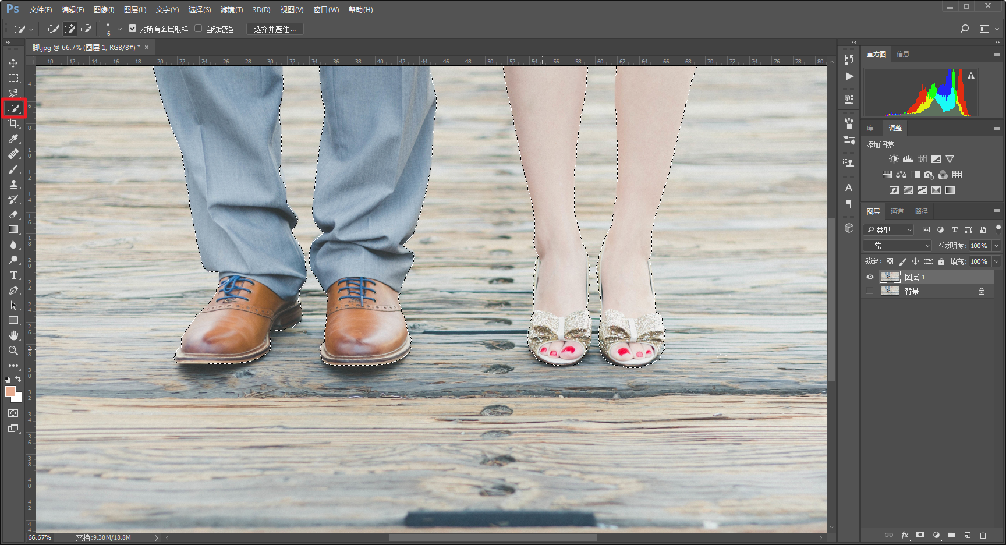Expand the layer opacity dropdown arrow
Viewport: 1006px width, 545px height.
[x=996, y=246]
